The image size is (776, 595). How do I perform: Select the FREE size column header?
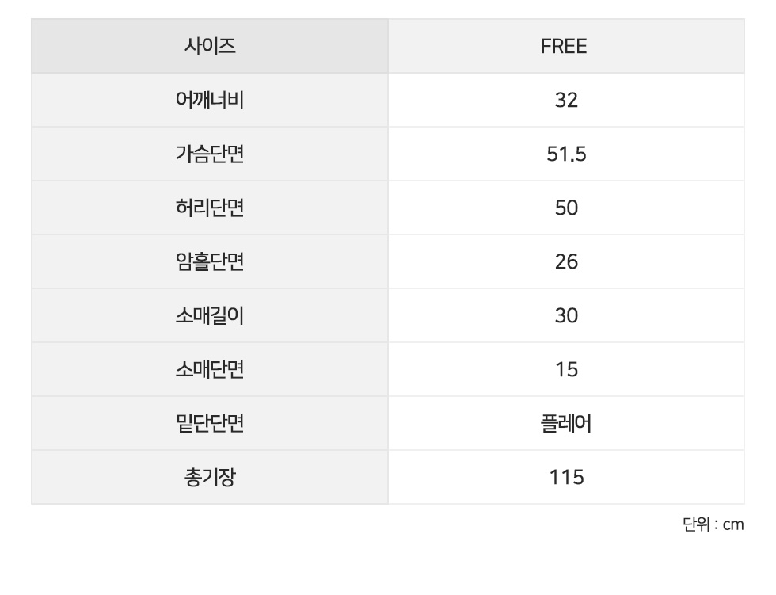[x=564, y=47]
